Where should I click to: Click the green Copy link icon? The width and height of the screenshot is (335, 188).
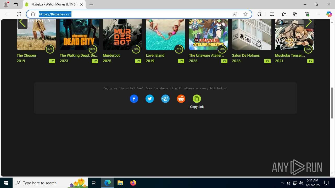pos(197,99)
